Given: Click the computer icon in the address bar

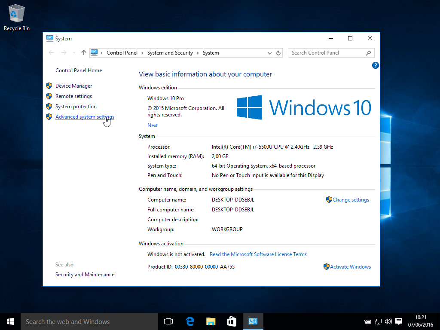Looking at the screenshot, I should tap(94, 52).
